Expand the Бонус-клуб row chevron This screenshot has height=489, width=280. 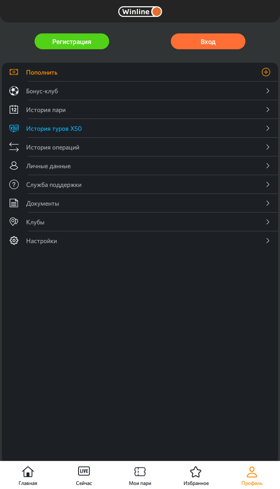click(x=268, y=91)
